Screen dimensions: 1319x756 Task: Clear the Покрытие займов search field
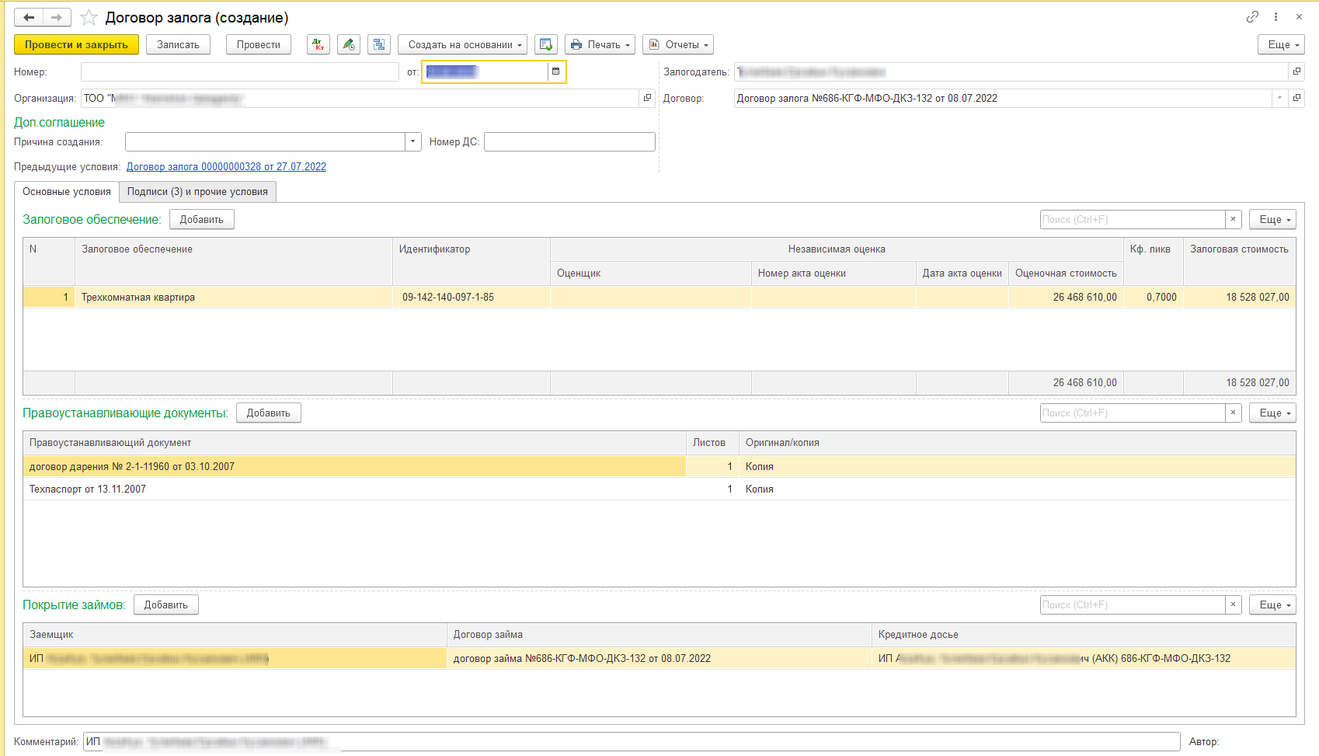tap(1233, 604)
